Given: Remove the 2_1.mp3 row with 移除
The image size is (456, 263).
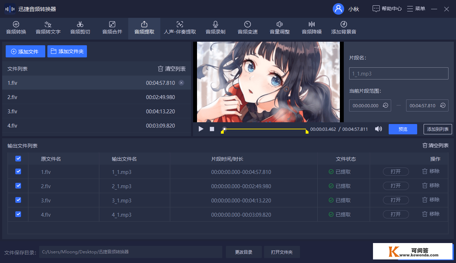Looking at the screenshot, I should (431, 186).
